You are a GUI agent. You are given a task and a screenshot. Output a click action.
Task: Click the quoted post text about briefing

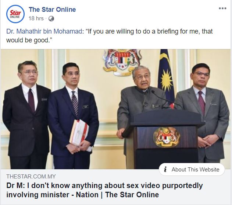(109, 36)
